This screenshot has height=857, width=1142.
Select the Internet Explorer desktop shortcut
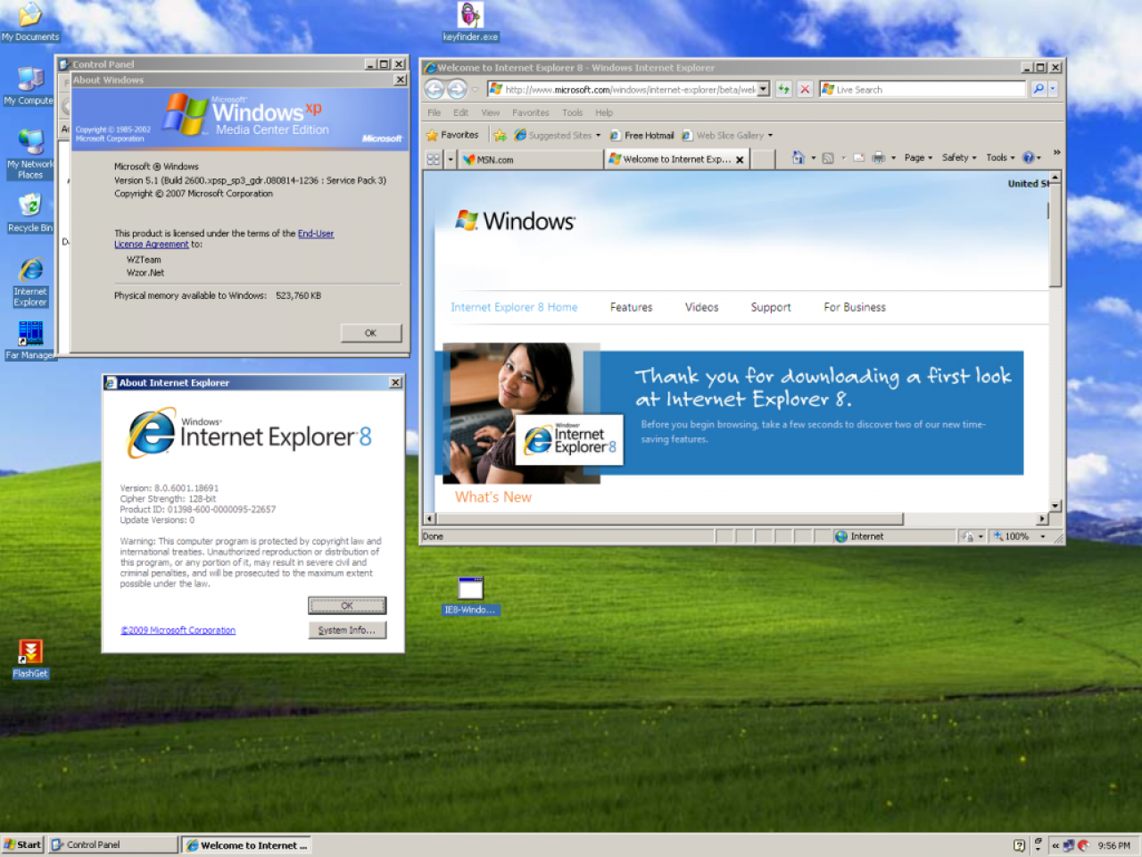(30, 282)
